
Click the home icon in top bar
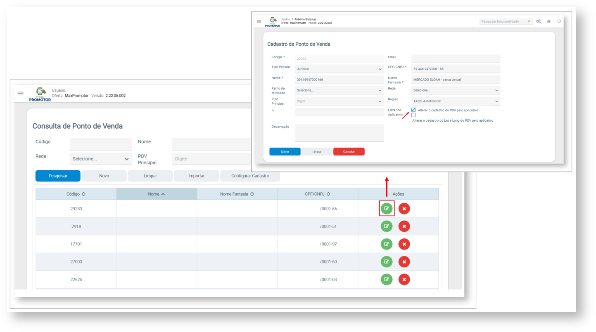549,21
